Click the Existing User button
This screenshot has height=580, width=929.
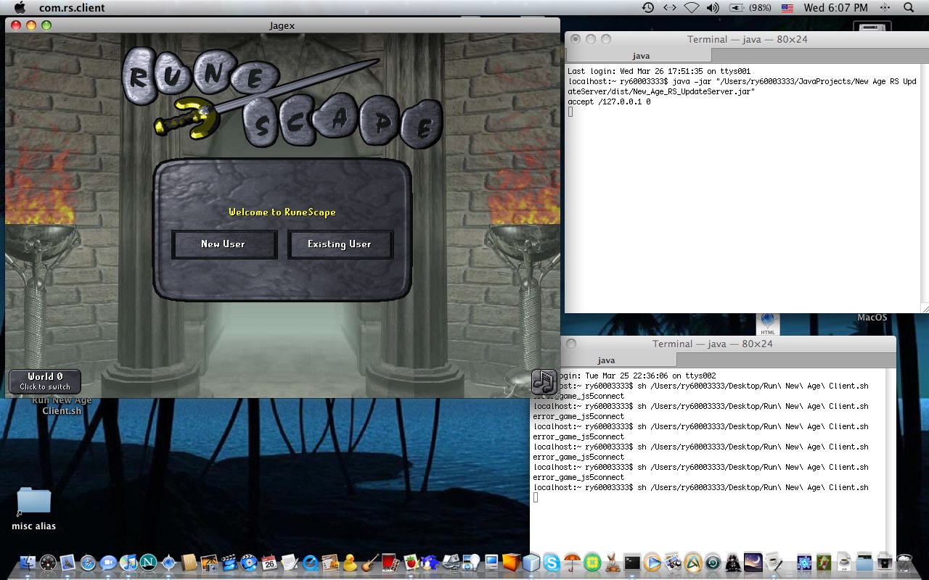point(340,244)
